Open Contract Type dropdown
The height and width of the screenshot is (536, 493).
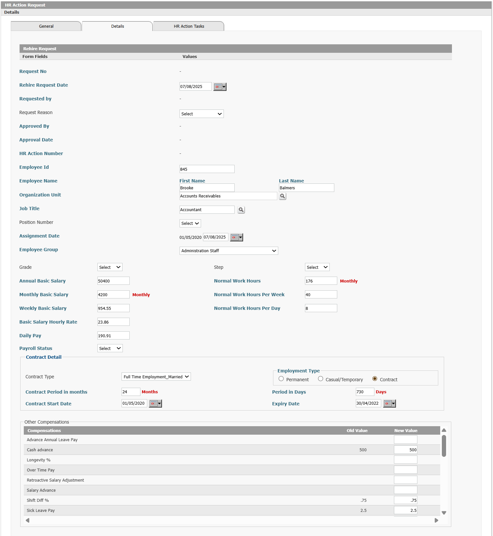coord(156,377)
